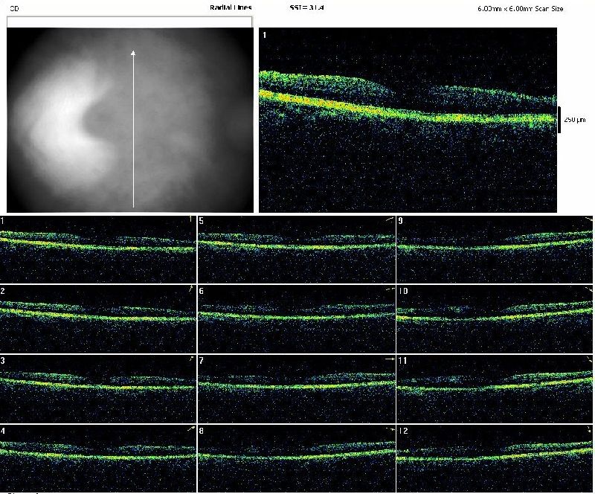The image size is (595, 494).
Task: Select radial scan thumbnail 1
Action: 97,248
